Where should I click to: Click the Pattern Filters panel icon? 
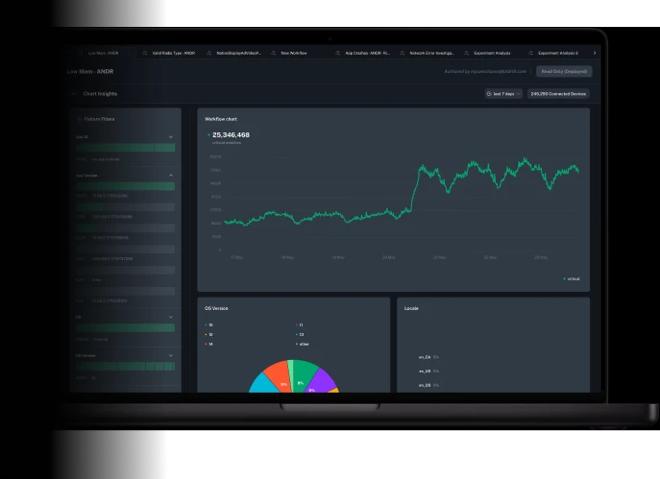tap(80, 119)
